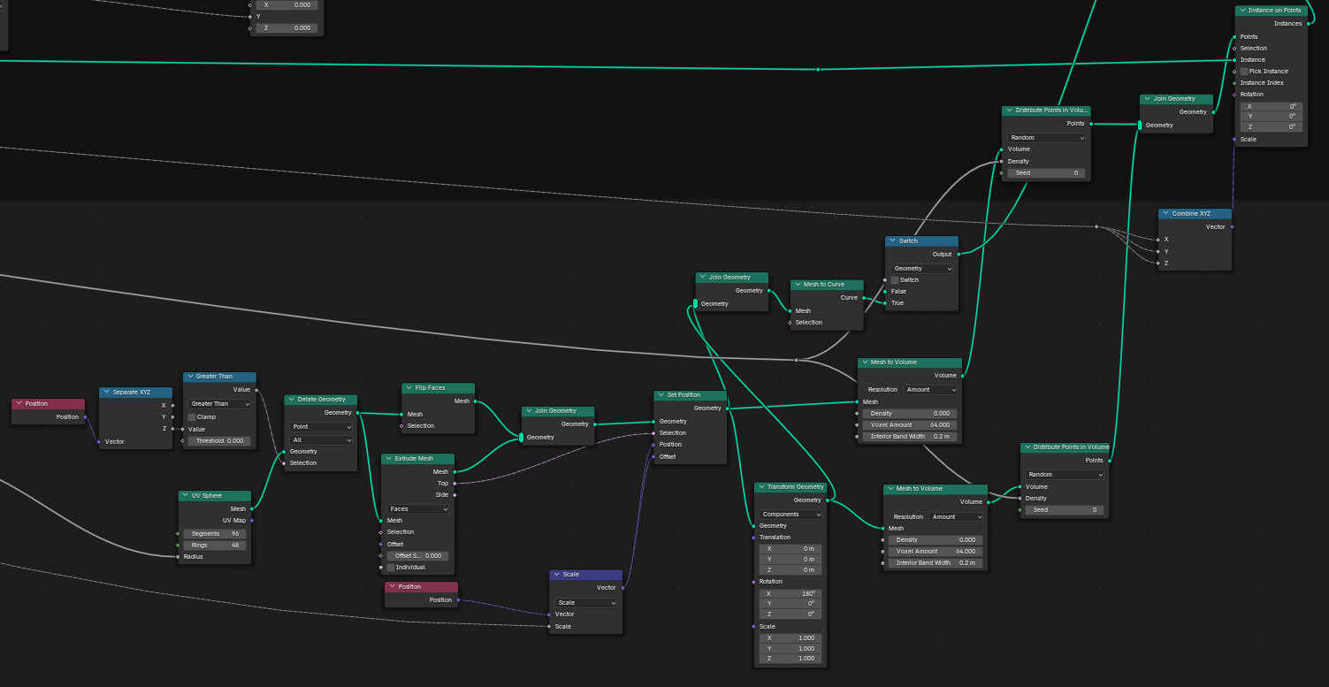1329x687 pixels.
Task: Open the Scale operation dropdown in Scale node
Action: (x=585, y=603)
